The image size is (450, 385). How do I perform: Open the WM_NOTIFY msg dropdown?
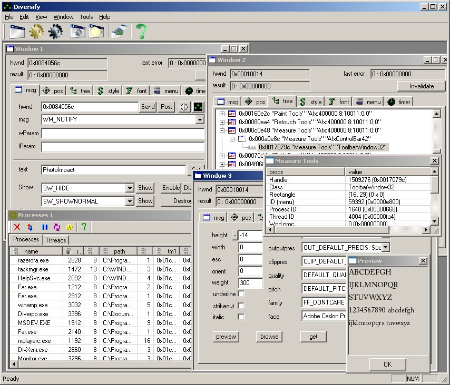coord(200,120)
